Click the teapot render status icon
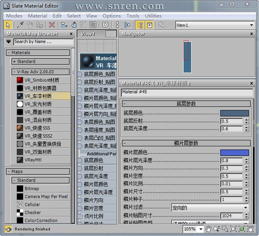Image resolution: width=259 pixels, height=236 pixels. 8,229
